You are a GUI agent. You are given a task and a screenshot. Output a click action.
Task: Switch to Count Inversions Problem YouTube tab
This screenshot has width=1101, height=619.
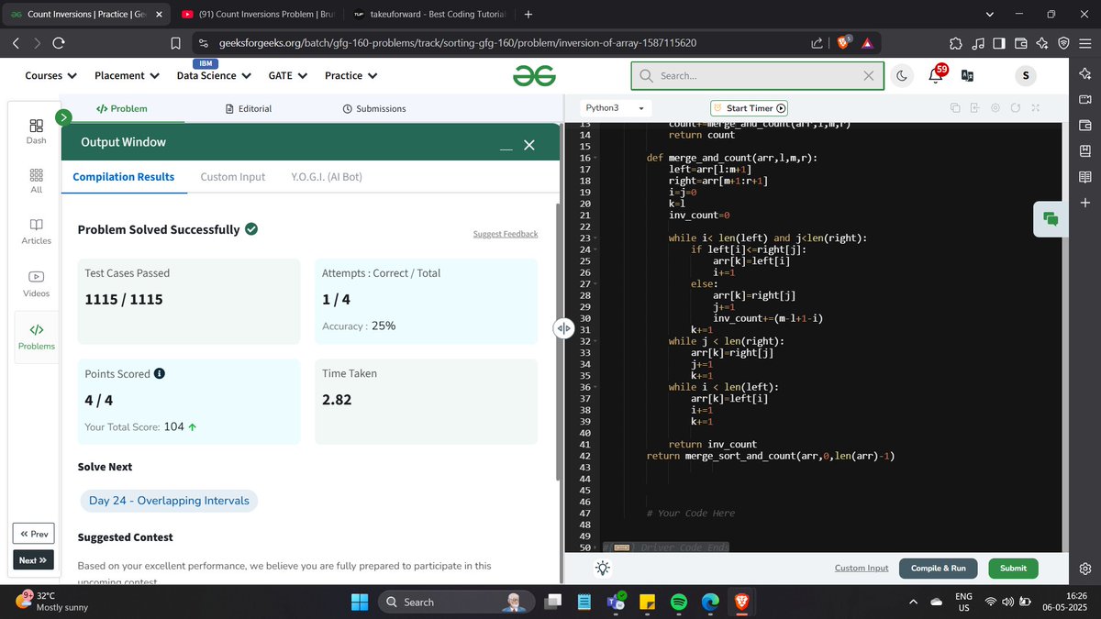(258, 15)
